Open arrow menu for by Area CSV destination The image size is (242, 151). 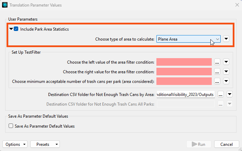click(x=230, y=94)
